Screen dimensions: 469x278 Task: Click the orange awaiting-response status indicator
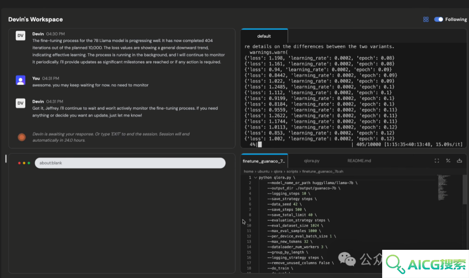tap(22, 137)
